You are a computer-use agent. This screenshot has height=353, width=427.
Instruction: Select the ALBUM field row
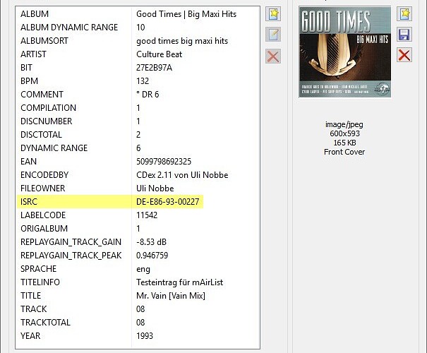(x=138, y=14)
